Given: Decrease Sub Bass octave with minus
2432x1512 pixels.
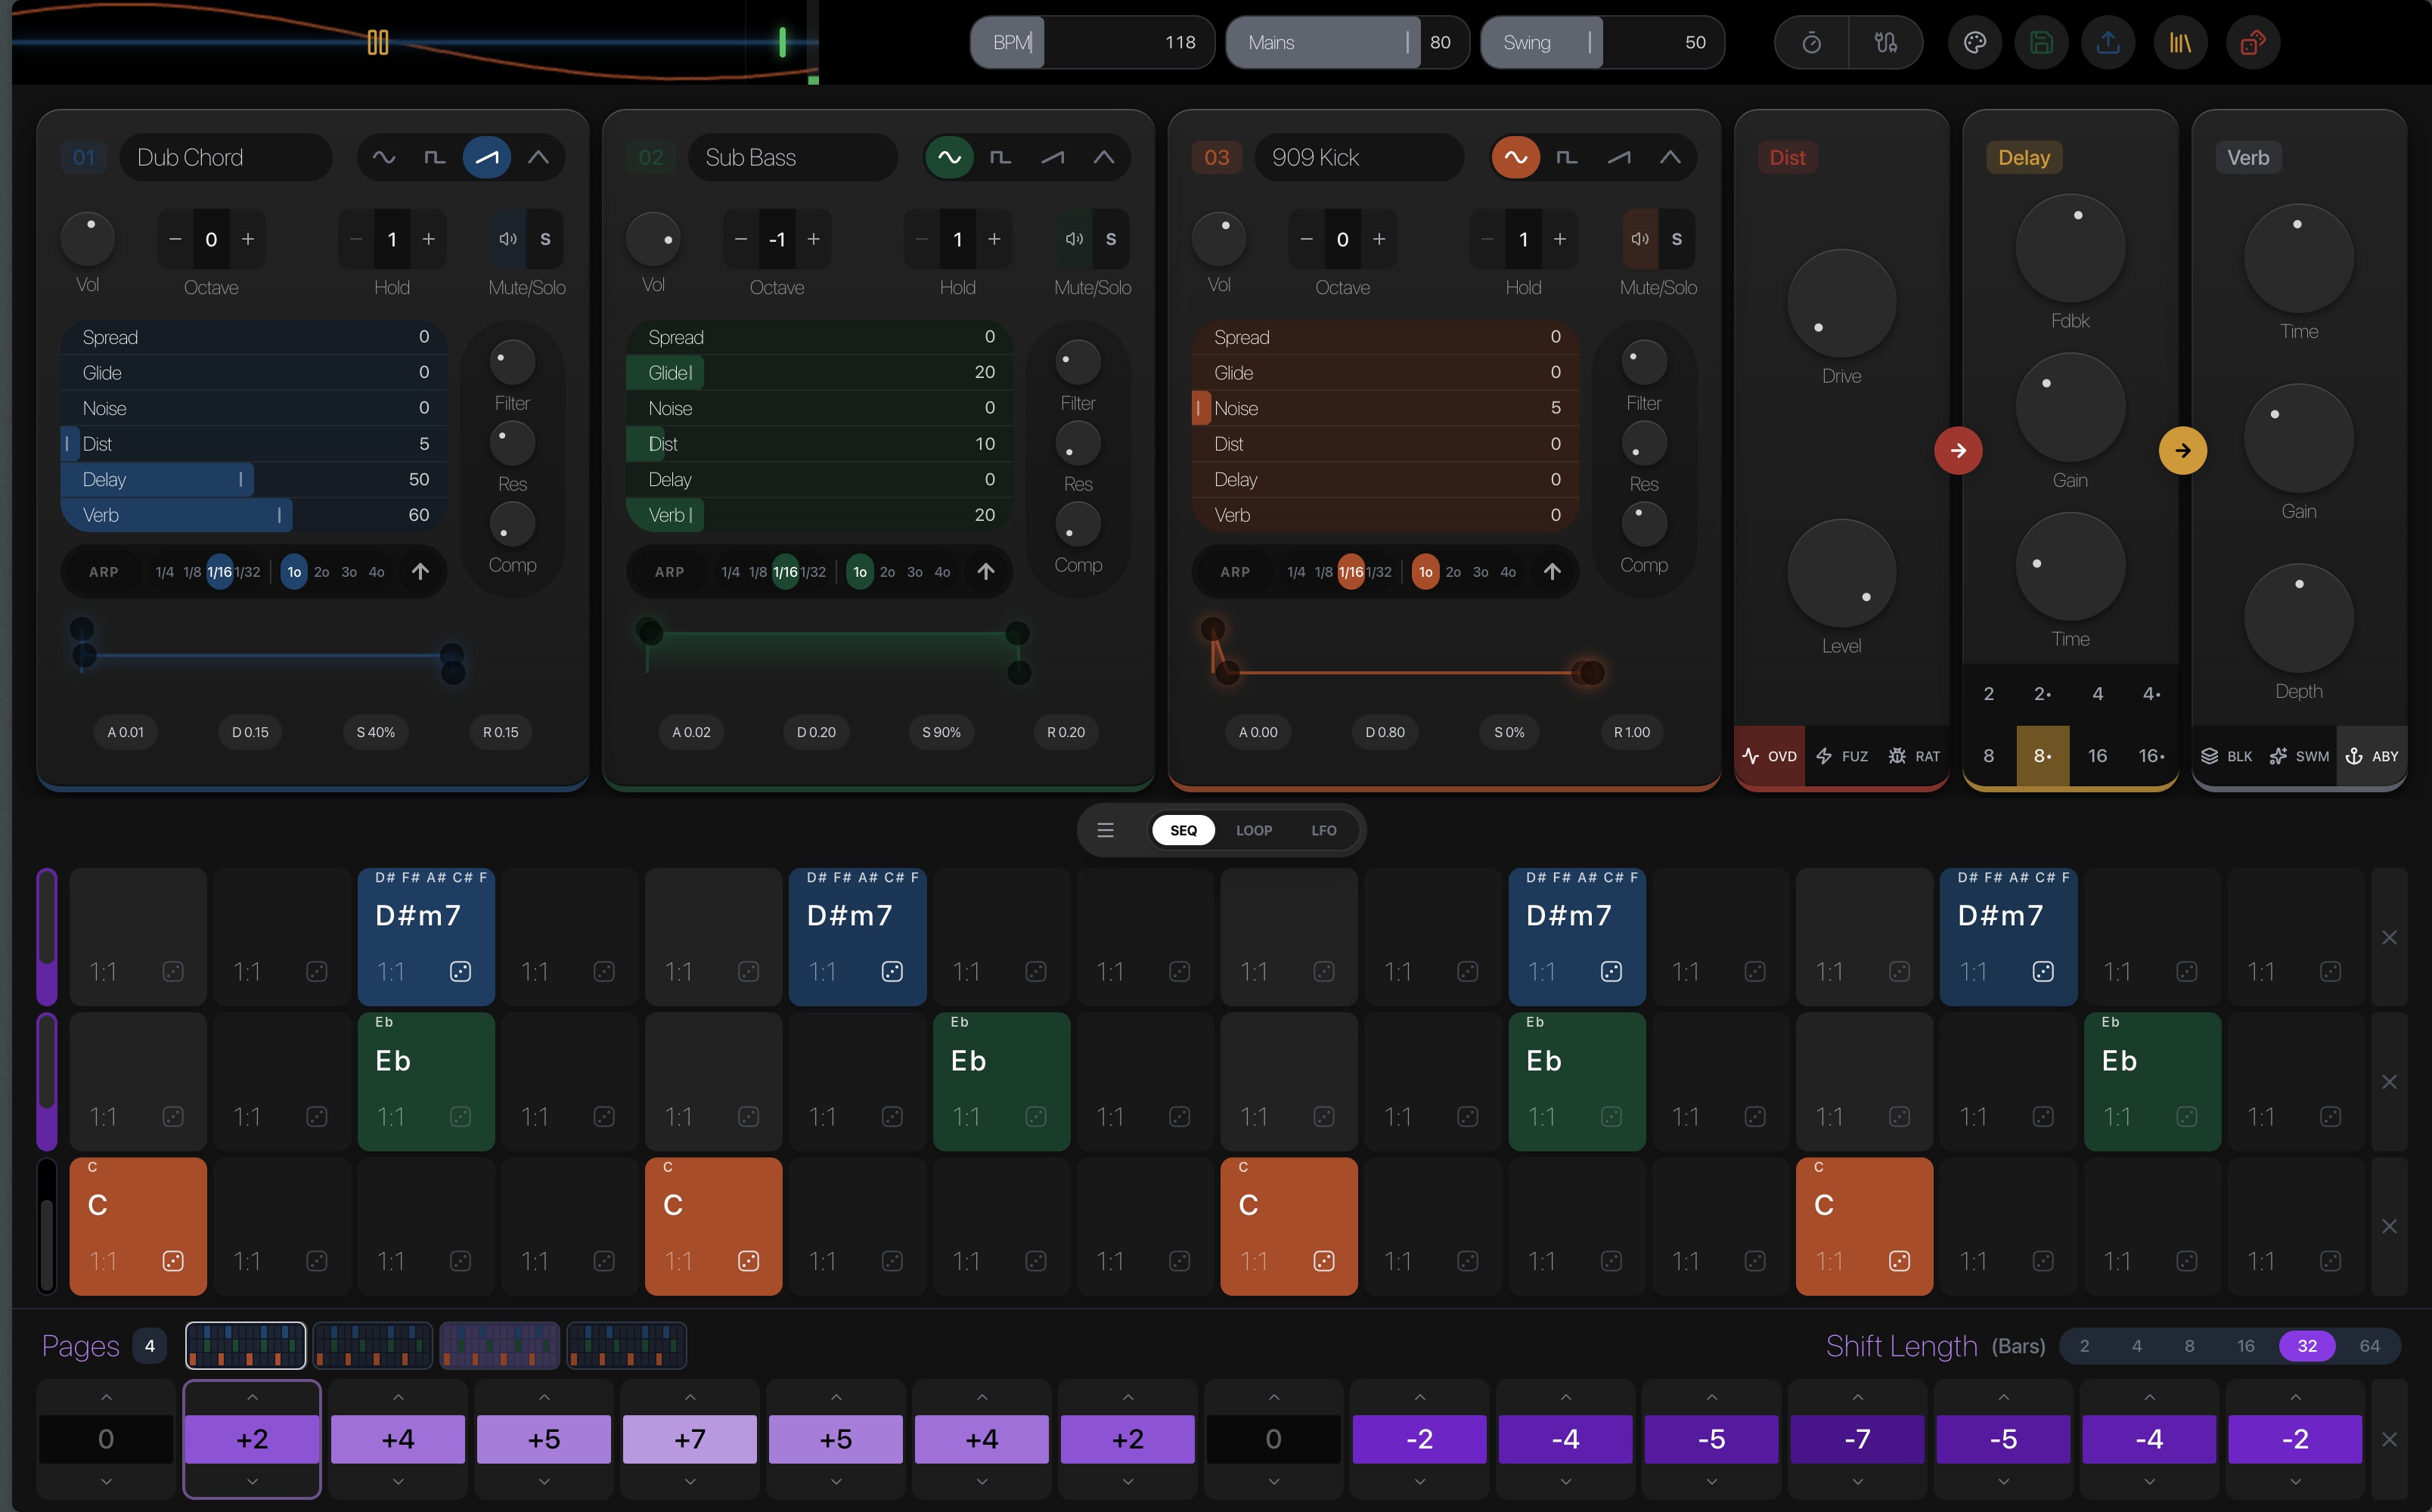Looking at the screenshot, I should (x=741, y=239).
